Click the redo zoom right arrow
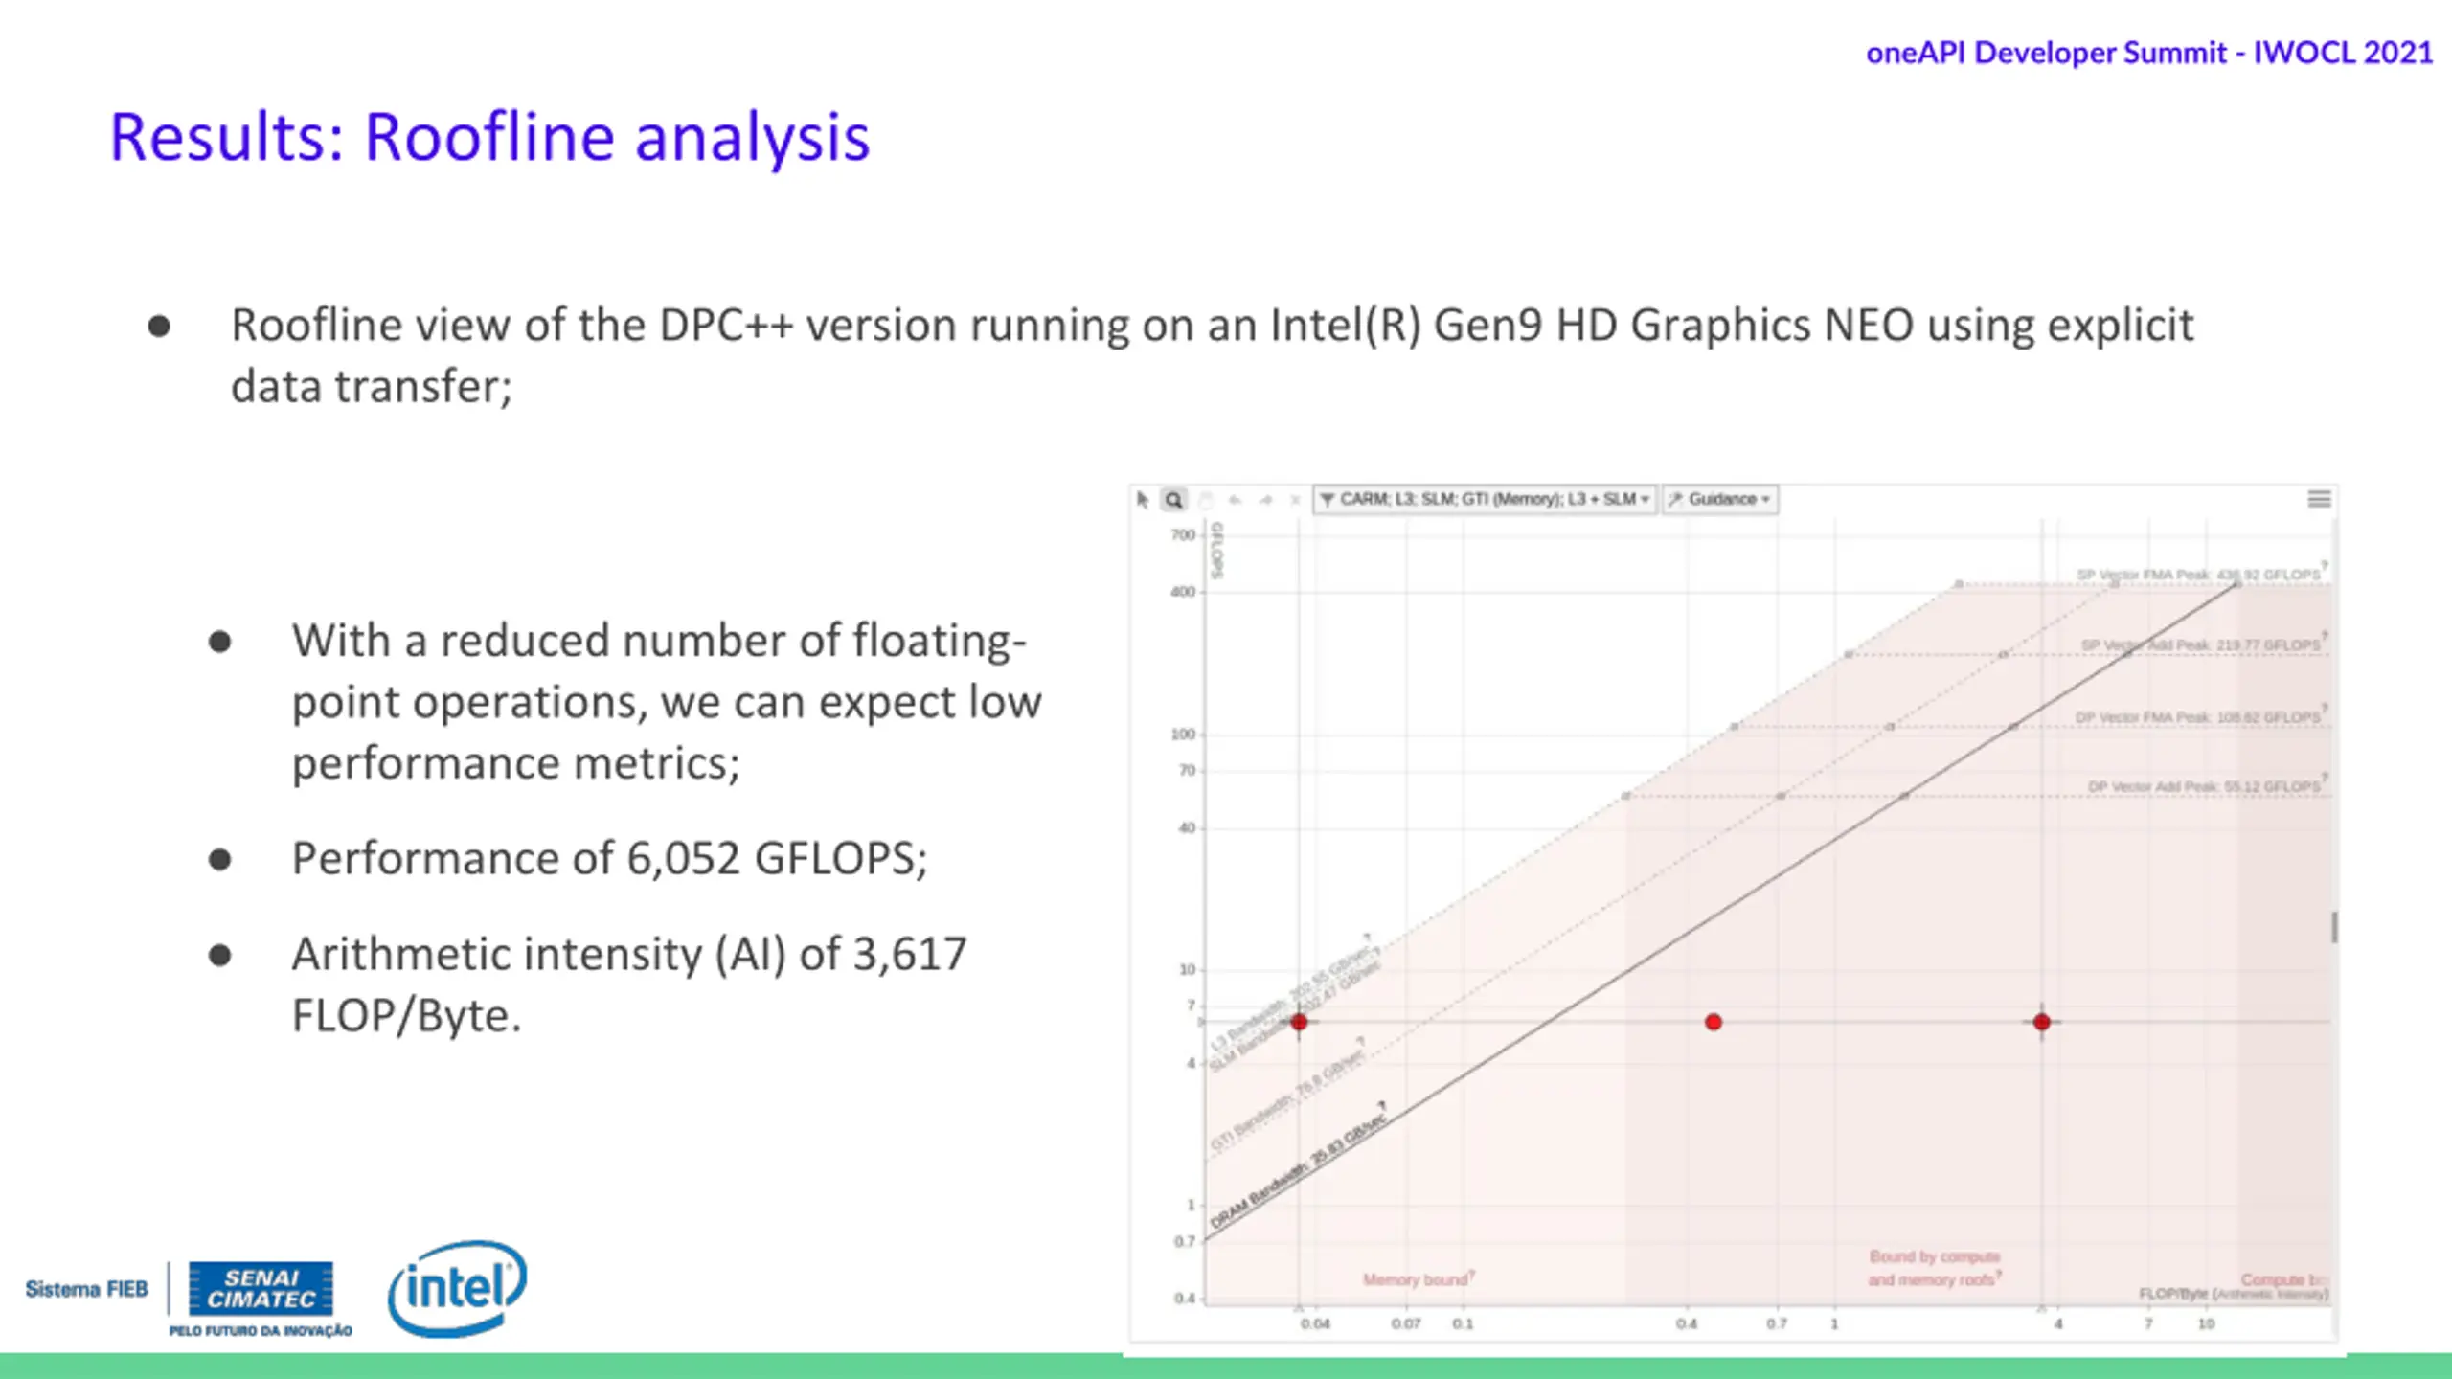2452x1379 pixels. 1266,500
